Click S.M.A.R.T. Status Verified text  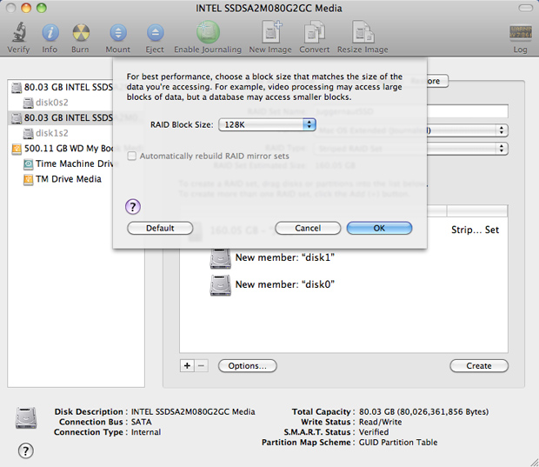(x=374, y=432)
